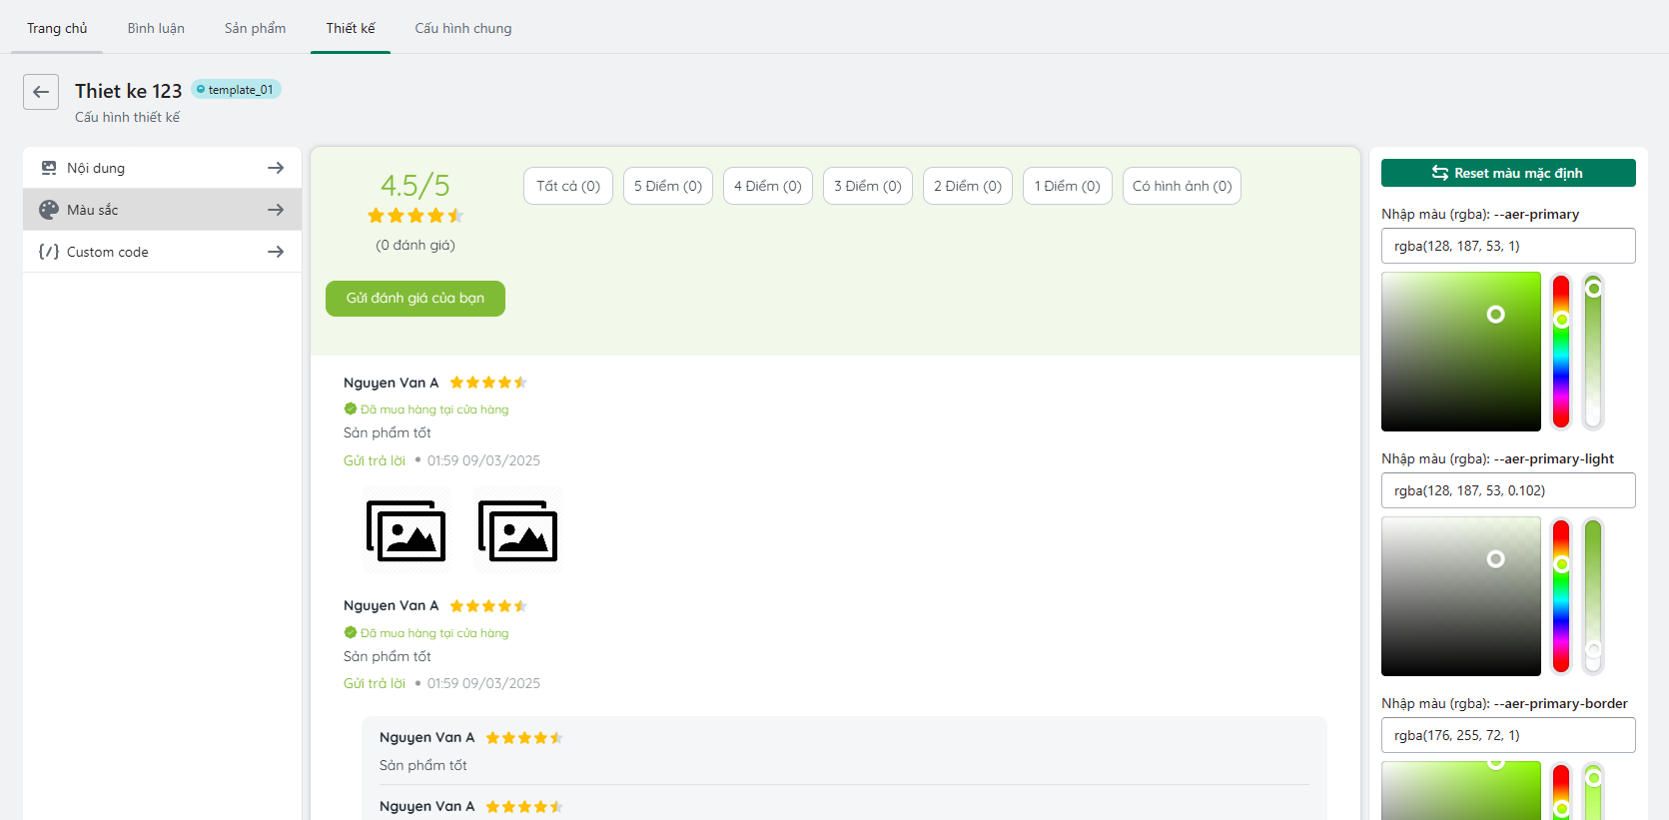
Task: Filter reviews by Tất cả (0)
Action: (567, 186)
